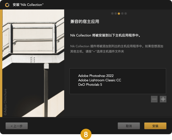Select Adobe Lightroom Classic CC entry
Screen dimensions: 172x140
[x=100, y=80]
